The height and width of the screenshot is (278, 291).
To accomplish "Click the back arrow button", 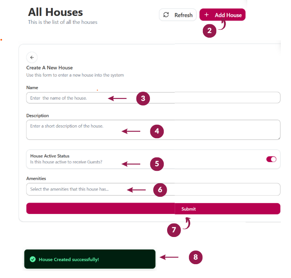I will (x=32, y=57).
